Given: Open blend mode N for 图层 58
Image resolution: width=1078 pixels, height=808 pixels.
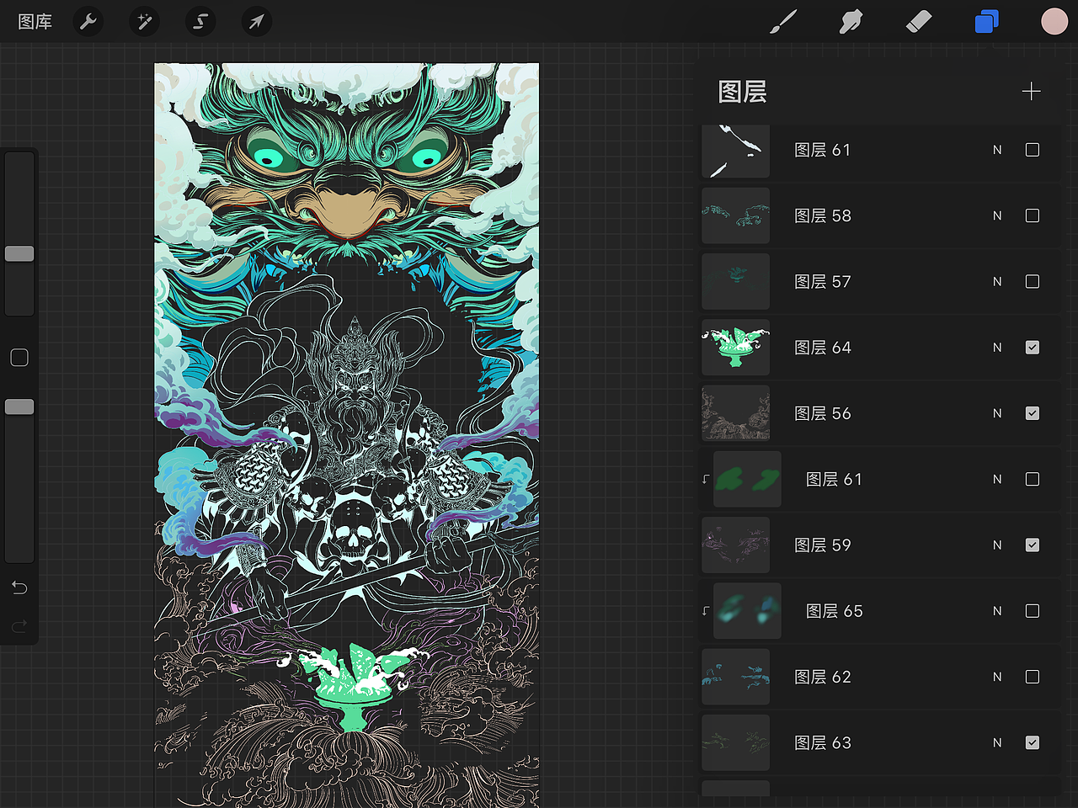Looking at the screenshot, I should point(997,215).
